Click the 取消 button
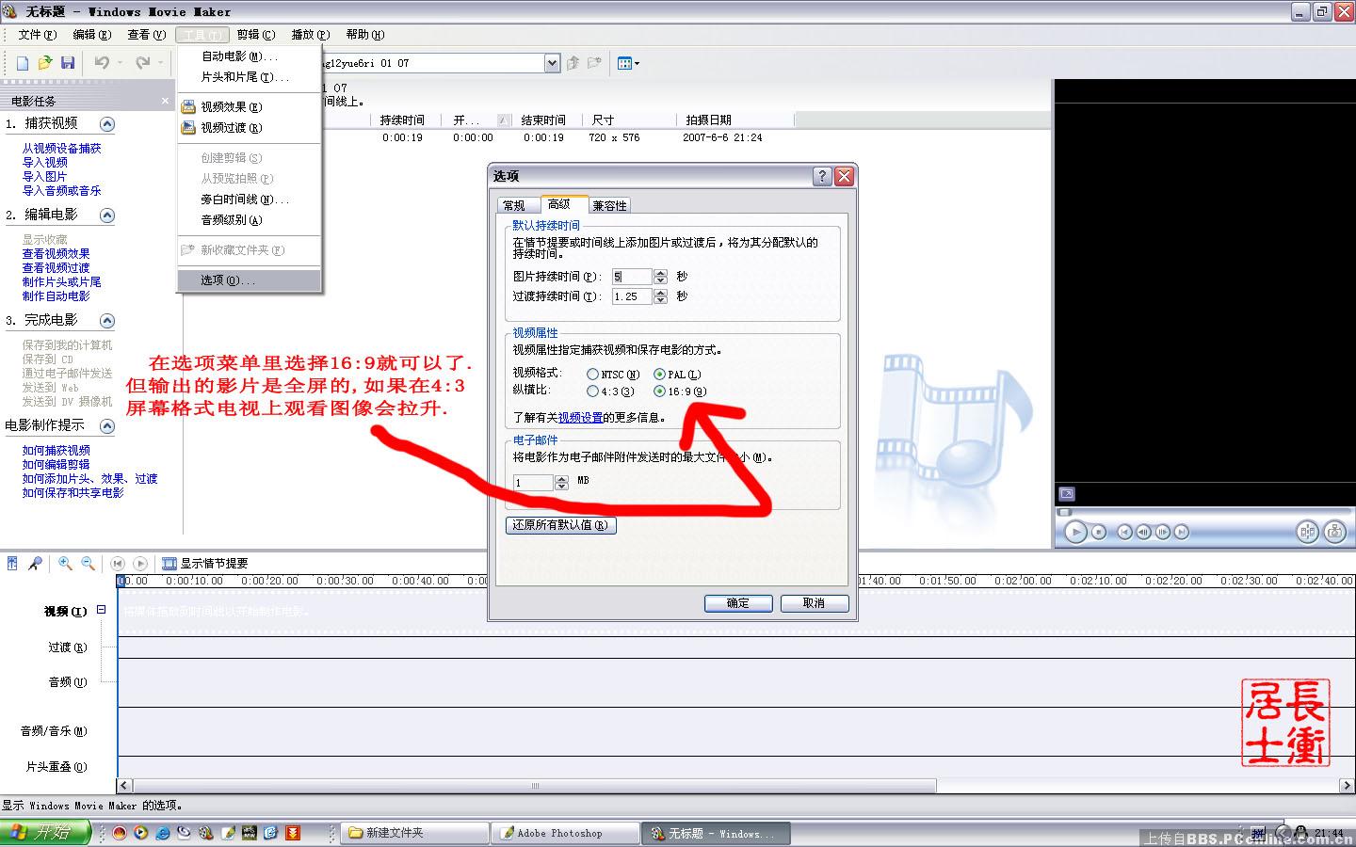 [815, 603]
